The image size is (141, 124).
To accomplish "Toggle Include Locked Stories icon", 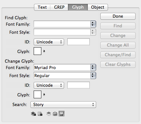I will [40, 114].
